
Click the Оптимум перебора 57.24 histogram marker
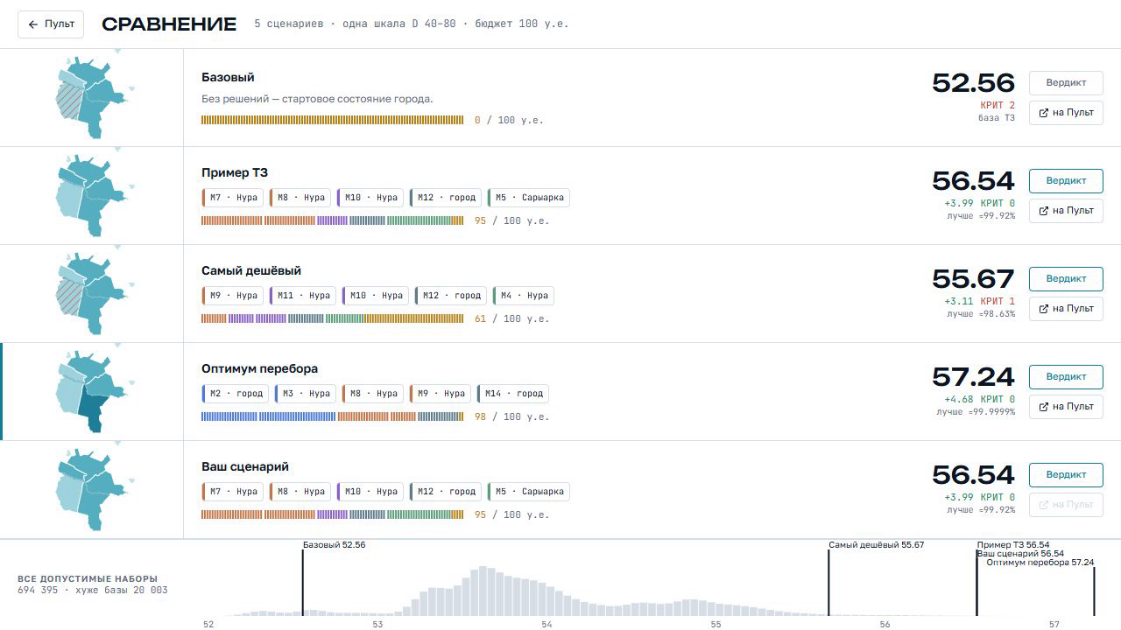1094,591
